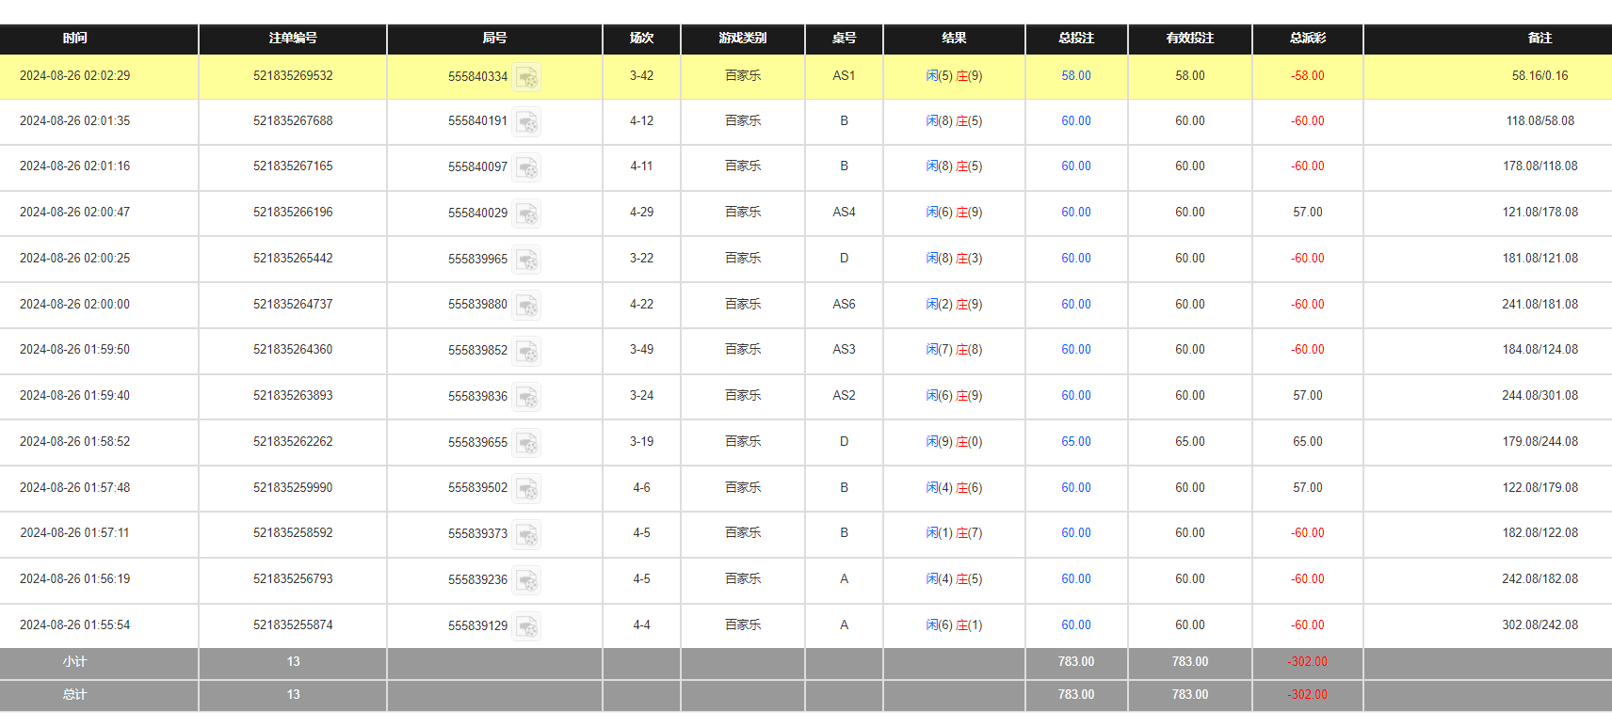Click the 注单编号 column header

click(293, 39)
